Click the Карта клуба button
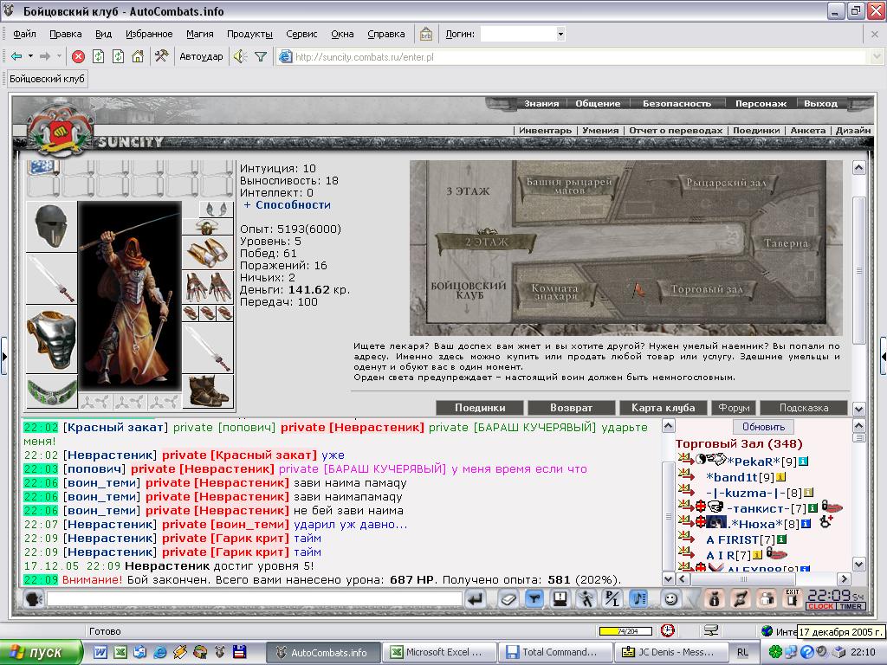The width and height of the screenshot is (887, 665). (663, 408)
